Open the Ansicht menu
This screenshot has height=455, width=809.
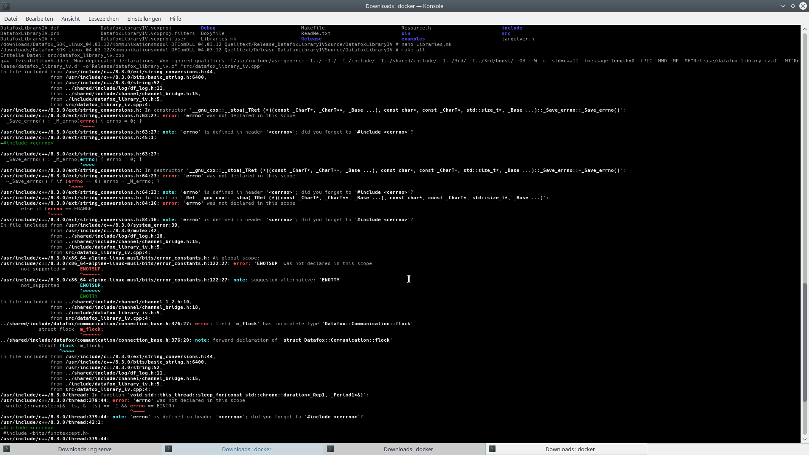click(70, 19)
